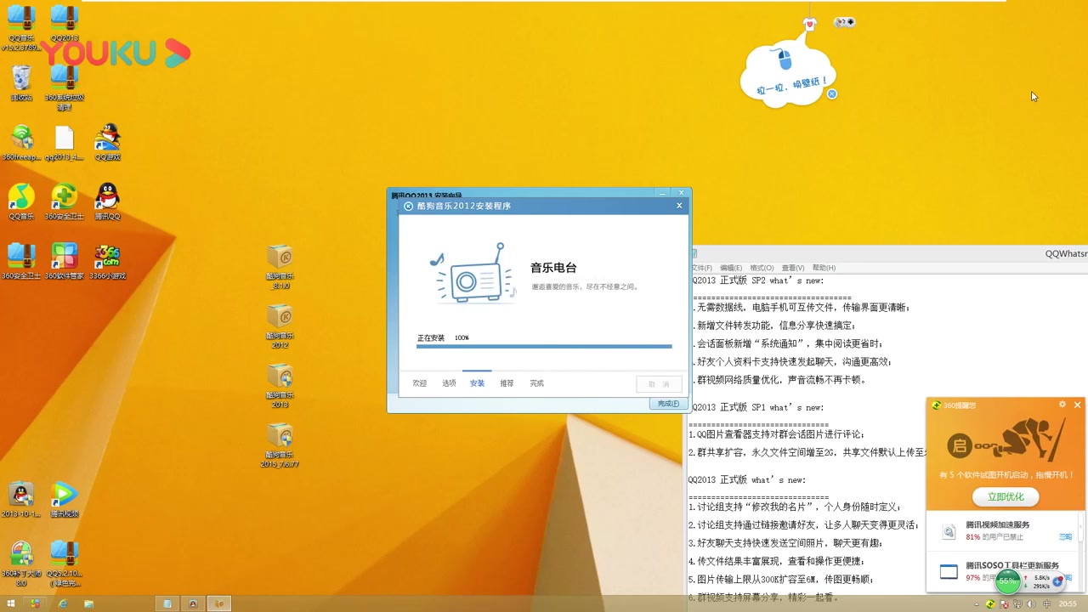Select the 完成 step in Kugou installer
Image resolution: width=1088 pixels, height=612 pixels.
click(536, 383)
